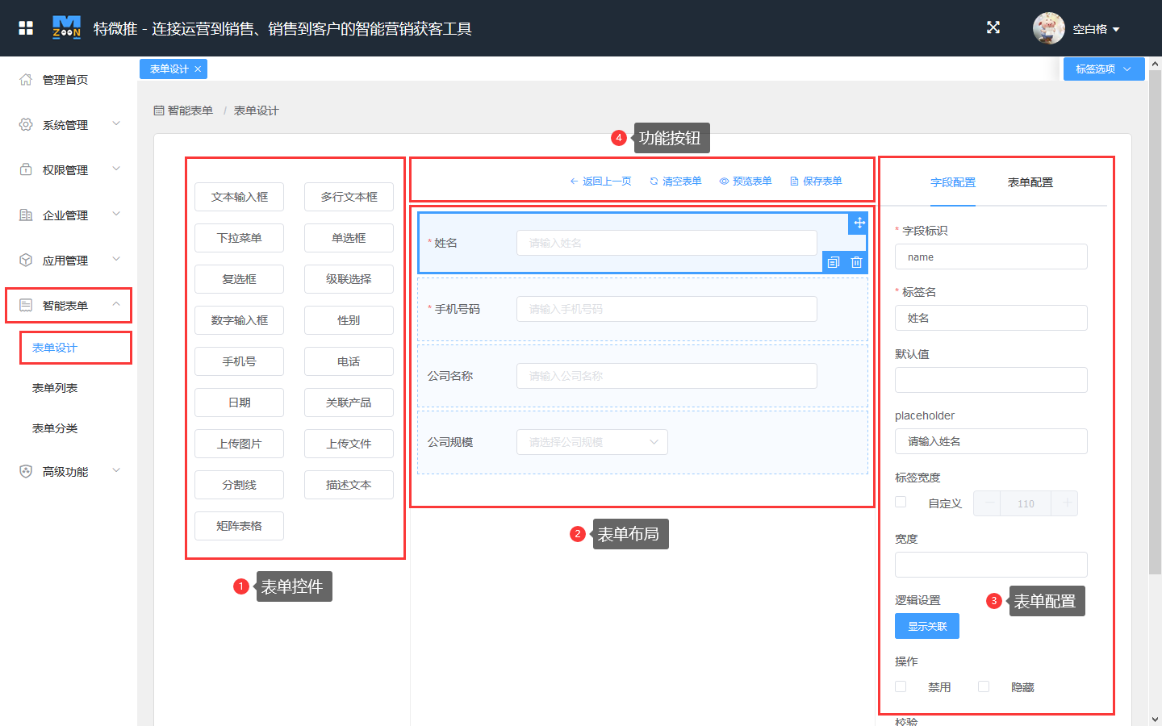The image size is (1162, 726).
Task: Increase label width with plus stepper
Action: (1065, 503)
